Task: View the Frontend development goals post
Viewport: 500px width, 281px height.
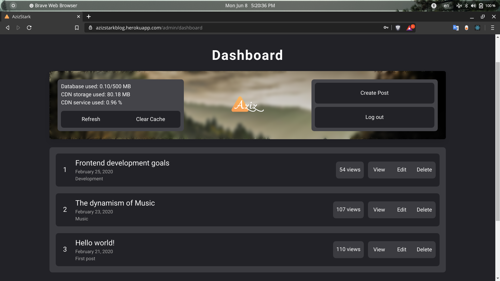Action: 379,170
